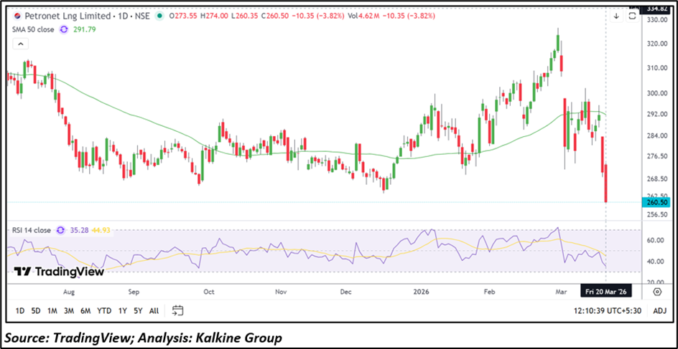Viewport: 678px width, 349px height.
Task: Switch range to 1M
Action: (x=52, y=310)
